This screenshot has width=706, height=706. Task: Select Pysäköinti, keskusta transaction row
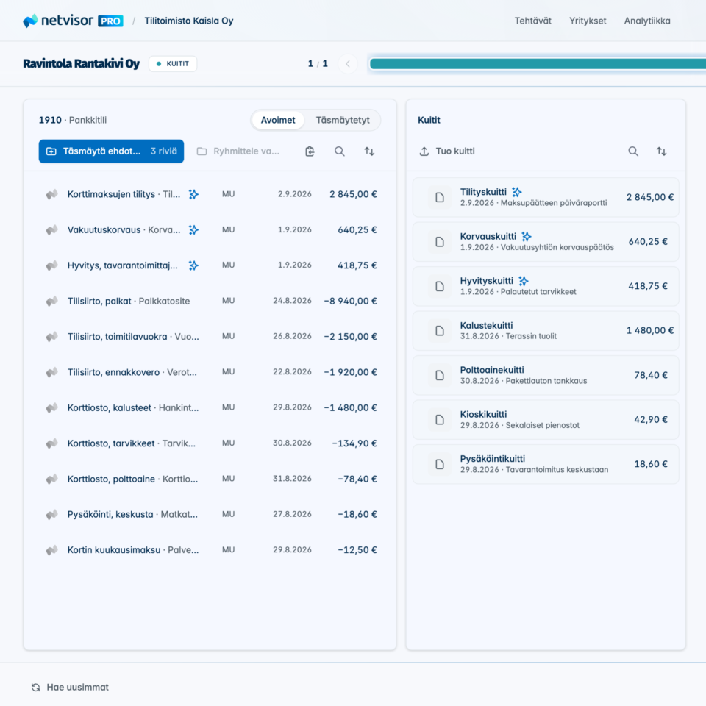click(x=210, y=514)
